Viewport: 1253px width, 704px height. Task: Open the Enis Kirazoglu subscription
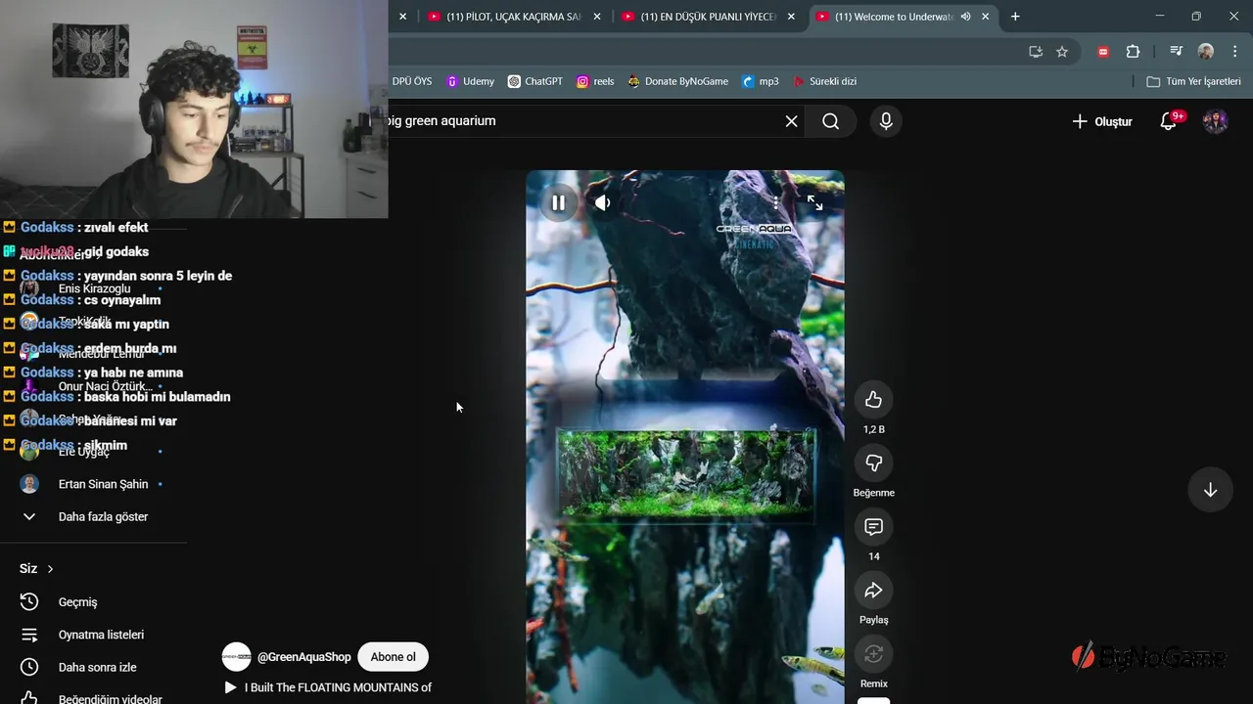[x=93, y=288]
